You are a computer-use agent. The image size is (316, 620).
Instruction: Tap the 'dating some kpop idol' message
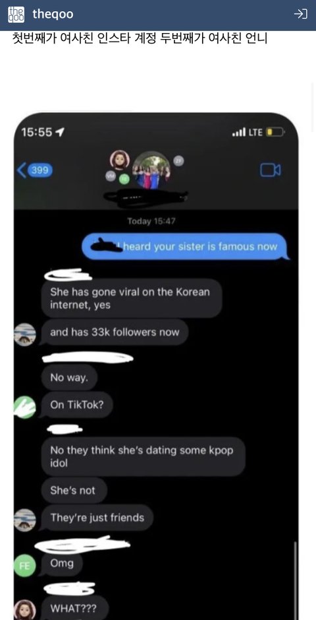(143, 456)
